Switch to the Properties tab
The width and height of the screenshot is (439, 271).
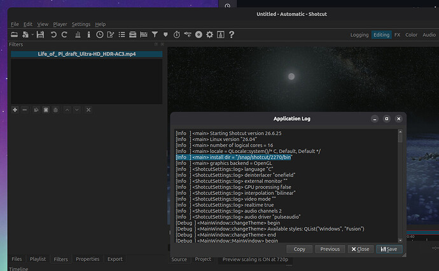click(88, 259)
